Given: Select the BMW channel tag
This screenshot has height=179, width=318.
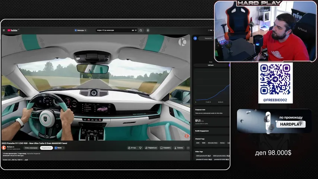Looking at the screenshot, I should (204, 143).
